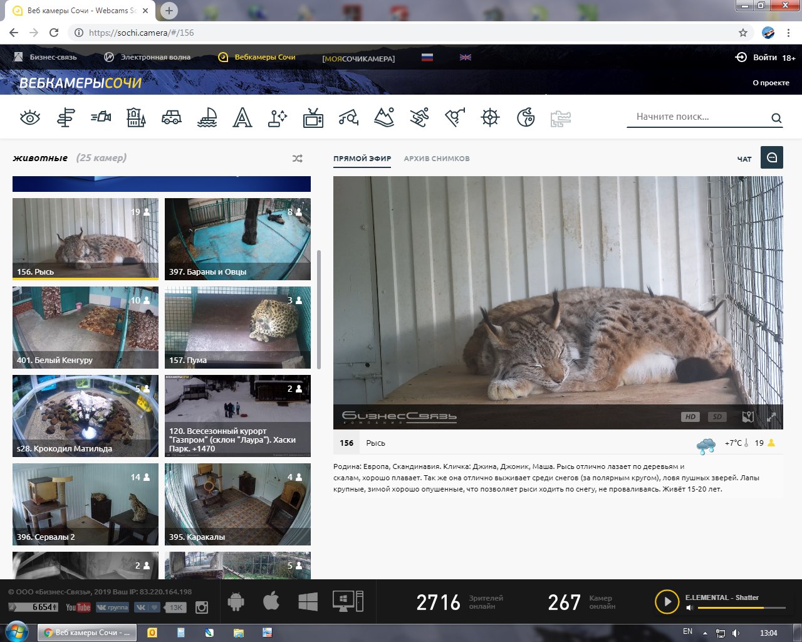This screenshot has width=802, height=642.
Task: Open the Windows Start menu
Action: [16, 631]
